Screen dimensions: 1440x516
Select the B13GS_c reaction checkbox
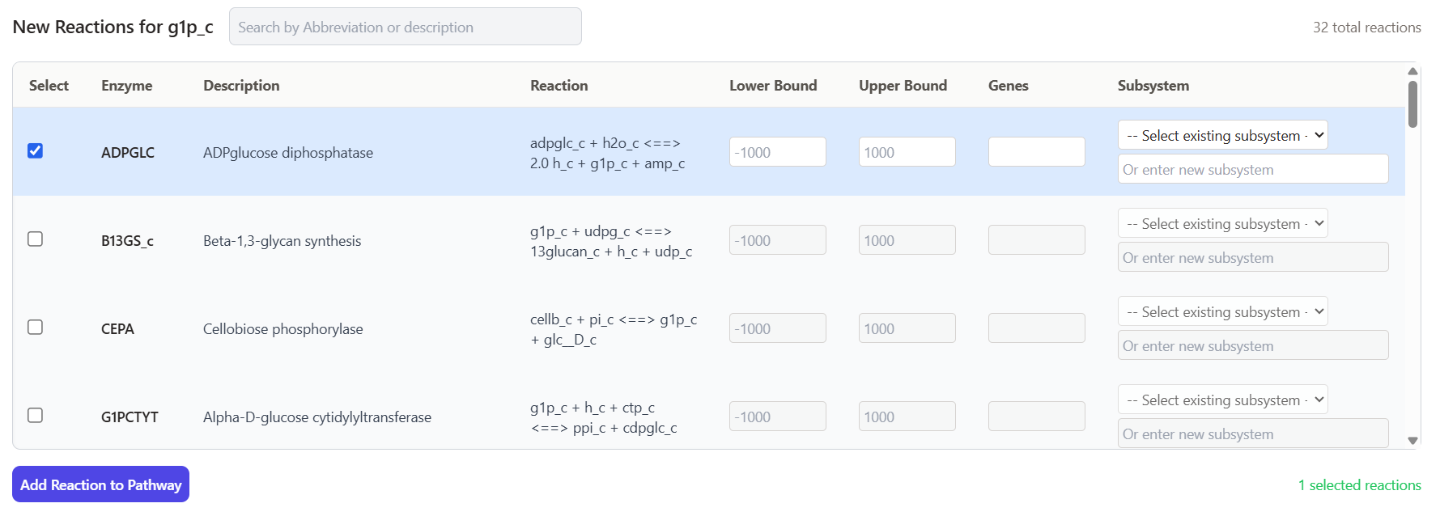pyautogui.click(x=35, y=239)
